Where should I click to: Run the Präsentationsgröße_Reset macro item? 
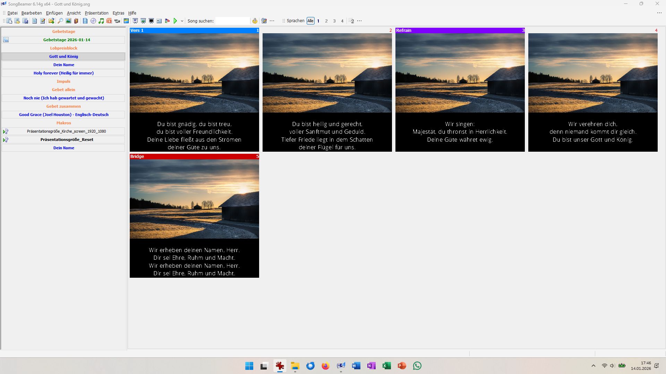63,140
